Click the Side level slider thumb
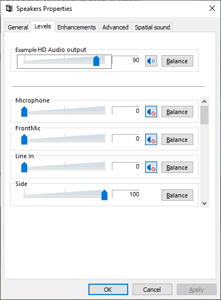This screenshot has width=221, height=300. click(104, 195)
